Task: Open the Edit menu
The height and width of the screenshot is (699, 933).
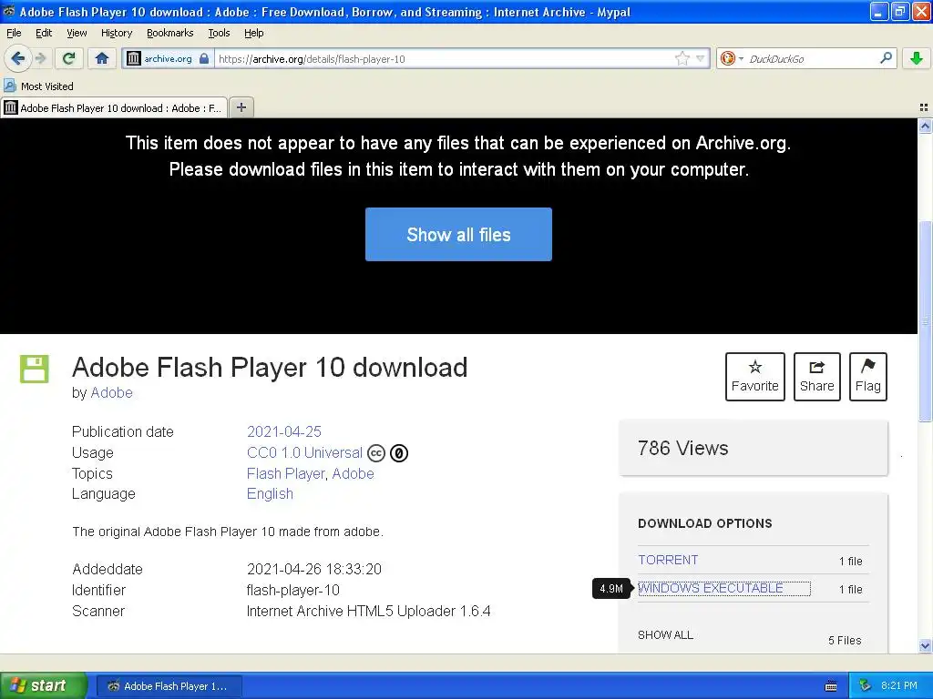Action: tap(44, 33)
